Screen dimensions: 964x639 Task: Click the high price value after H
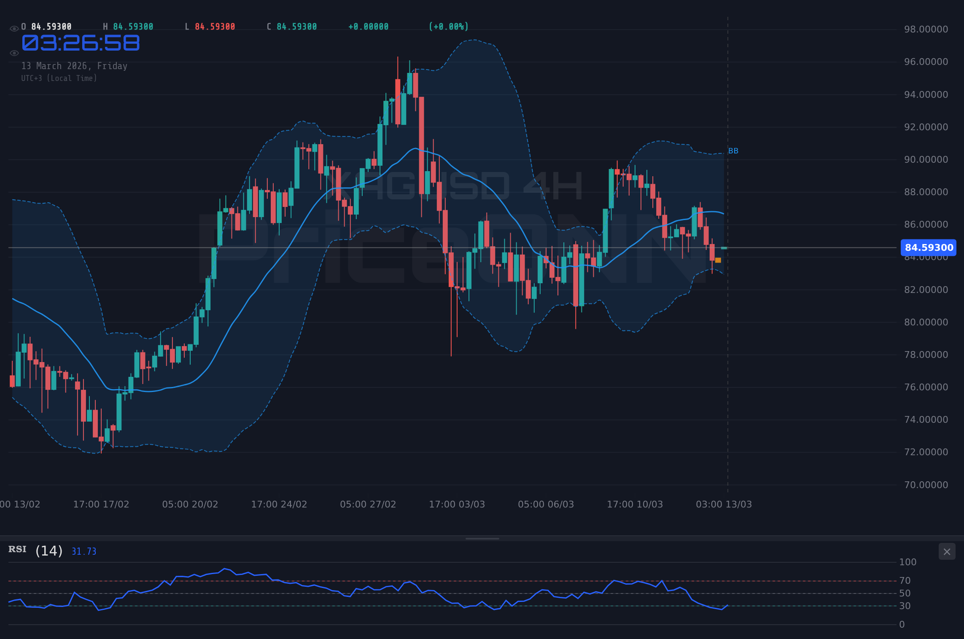(x=133, y=27)
